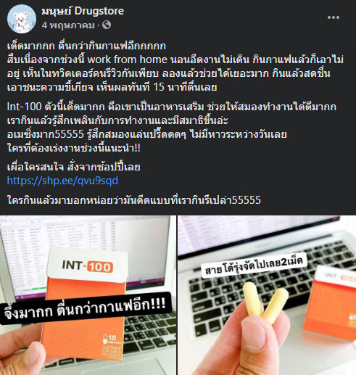
Task: Click the spreadsheet laptop screen in left photo
Action: click(85, 252)
